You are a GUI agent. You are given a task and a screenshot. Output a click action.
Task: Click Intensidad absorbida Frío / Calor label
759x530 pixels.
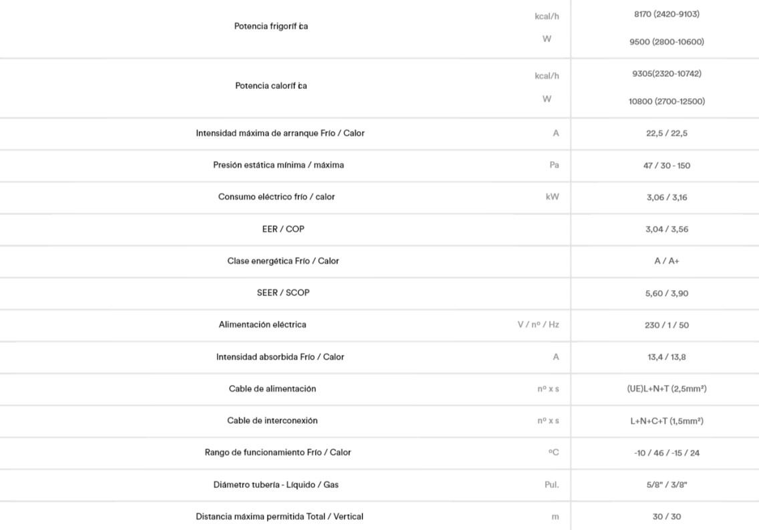tap(280, 357)
